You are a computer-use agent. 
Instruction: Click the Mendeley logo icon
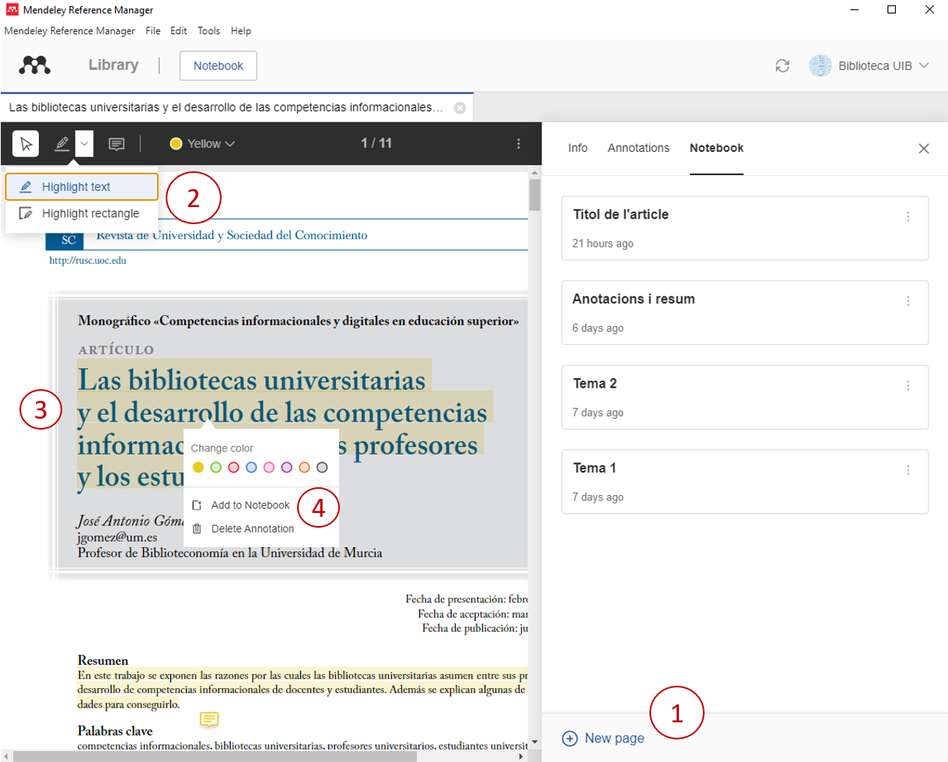coord(34,65)
